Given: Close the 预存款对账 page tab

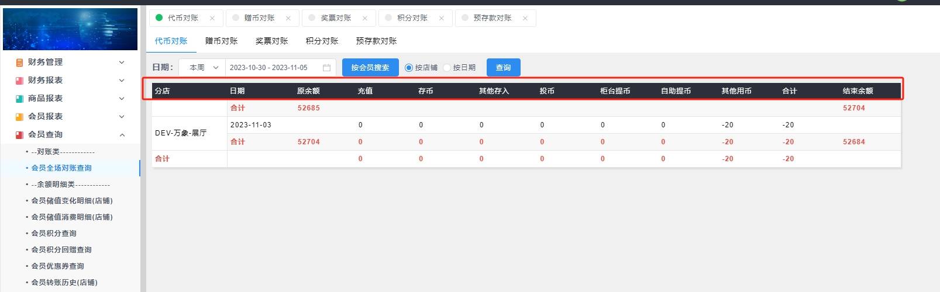Looking at the screenshot, I should pyautogui.click(x=525, y=18).
